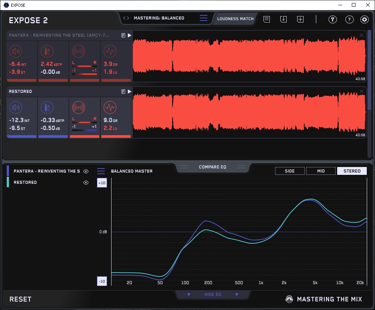Screen dimensions: 375x310
Task: Open the notes list icon in toolbar
Action: point(266,19)
